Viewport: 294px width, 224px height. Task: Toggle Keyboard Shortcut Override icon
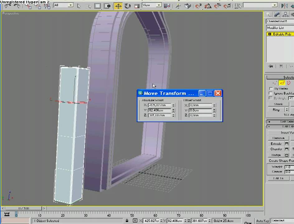(187, 6)
